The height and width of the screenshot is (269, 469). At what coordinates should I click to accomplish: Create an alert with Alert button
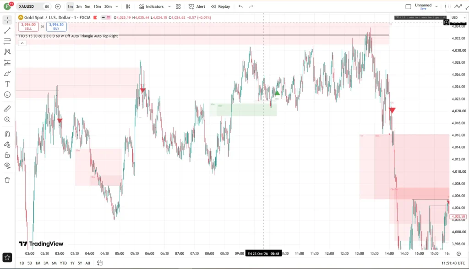pos(197,6)
